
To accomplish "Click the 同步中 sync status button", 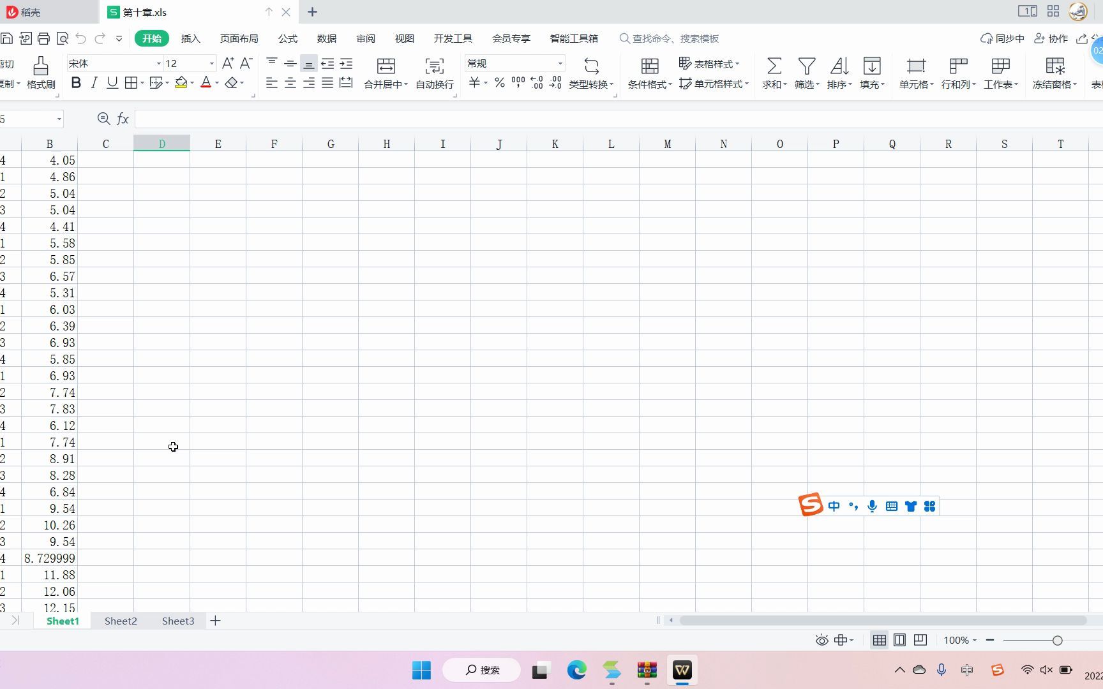I will pyautogui.click(x=1002, y=38).
